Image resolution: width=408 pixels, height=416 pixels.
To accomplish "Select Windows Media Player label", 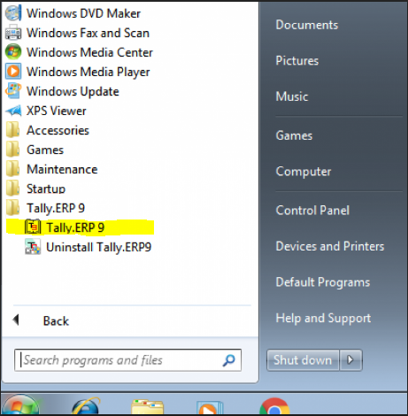I will click(x=89, y=73).
